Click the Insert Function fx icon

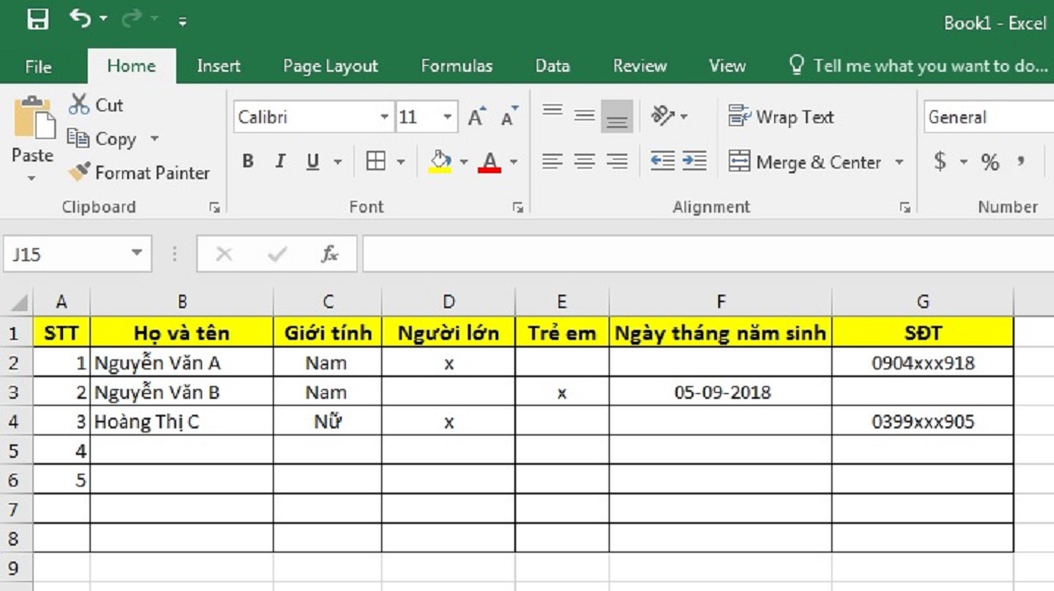pos(330,254)
